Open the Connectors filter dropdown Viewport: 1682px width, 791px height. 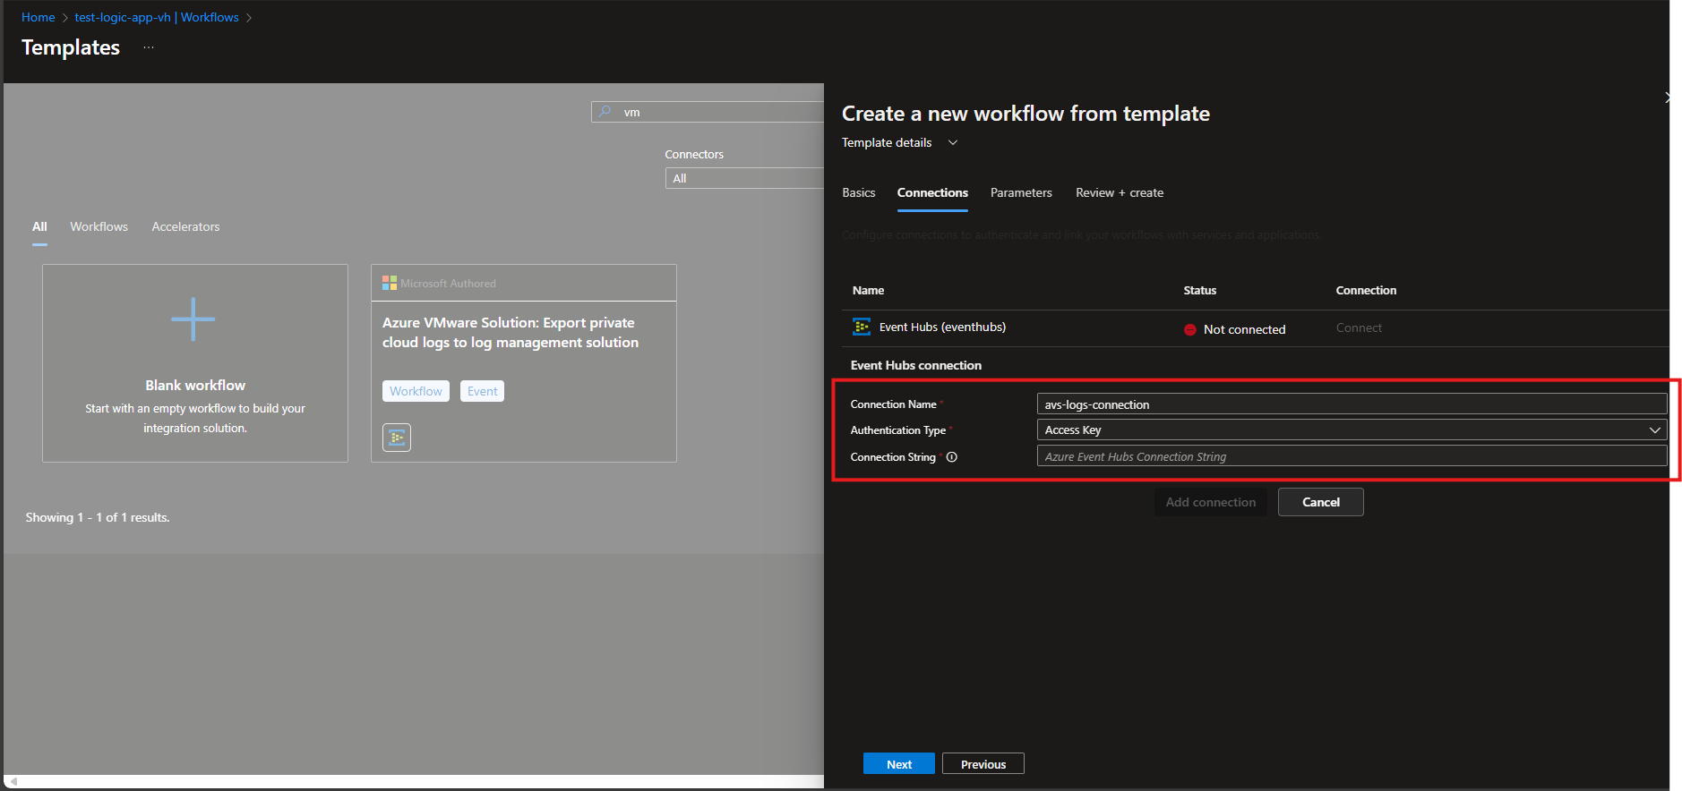coord(743,179)
